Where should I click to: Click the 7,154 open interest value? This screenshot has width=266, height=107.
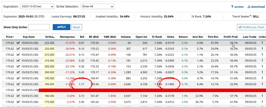(x=143, y=96)
